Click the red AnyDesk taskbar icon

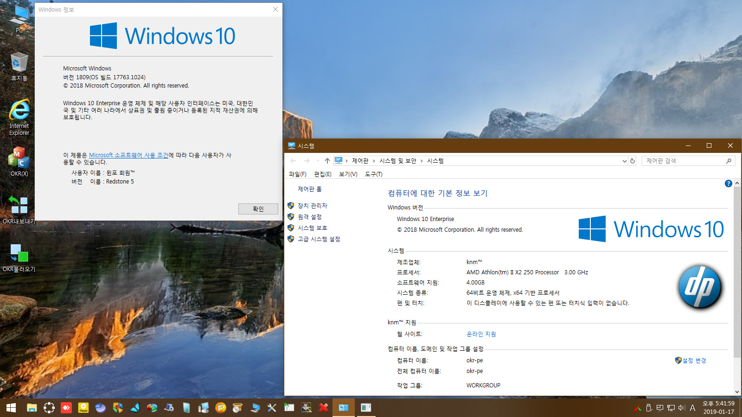pos(66,408)
